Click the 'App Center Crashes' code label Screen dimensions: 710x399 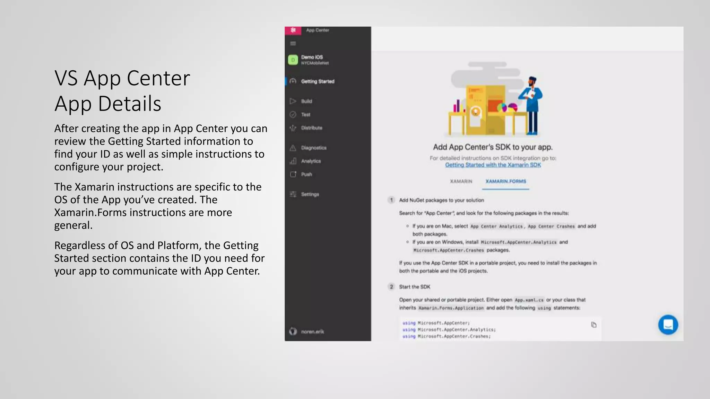pyautogui.click(x=551, y=226)
